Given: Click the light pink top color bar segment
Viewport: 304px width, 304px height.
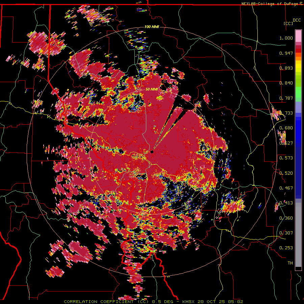Looking at the screenshot, I should (x=298, y=36).
